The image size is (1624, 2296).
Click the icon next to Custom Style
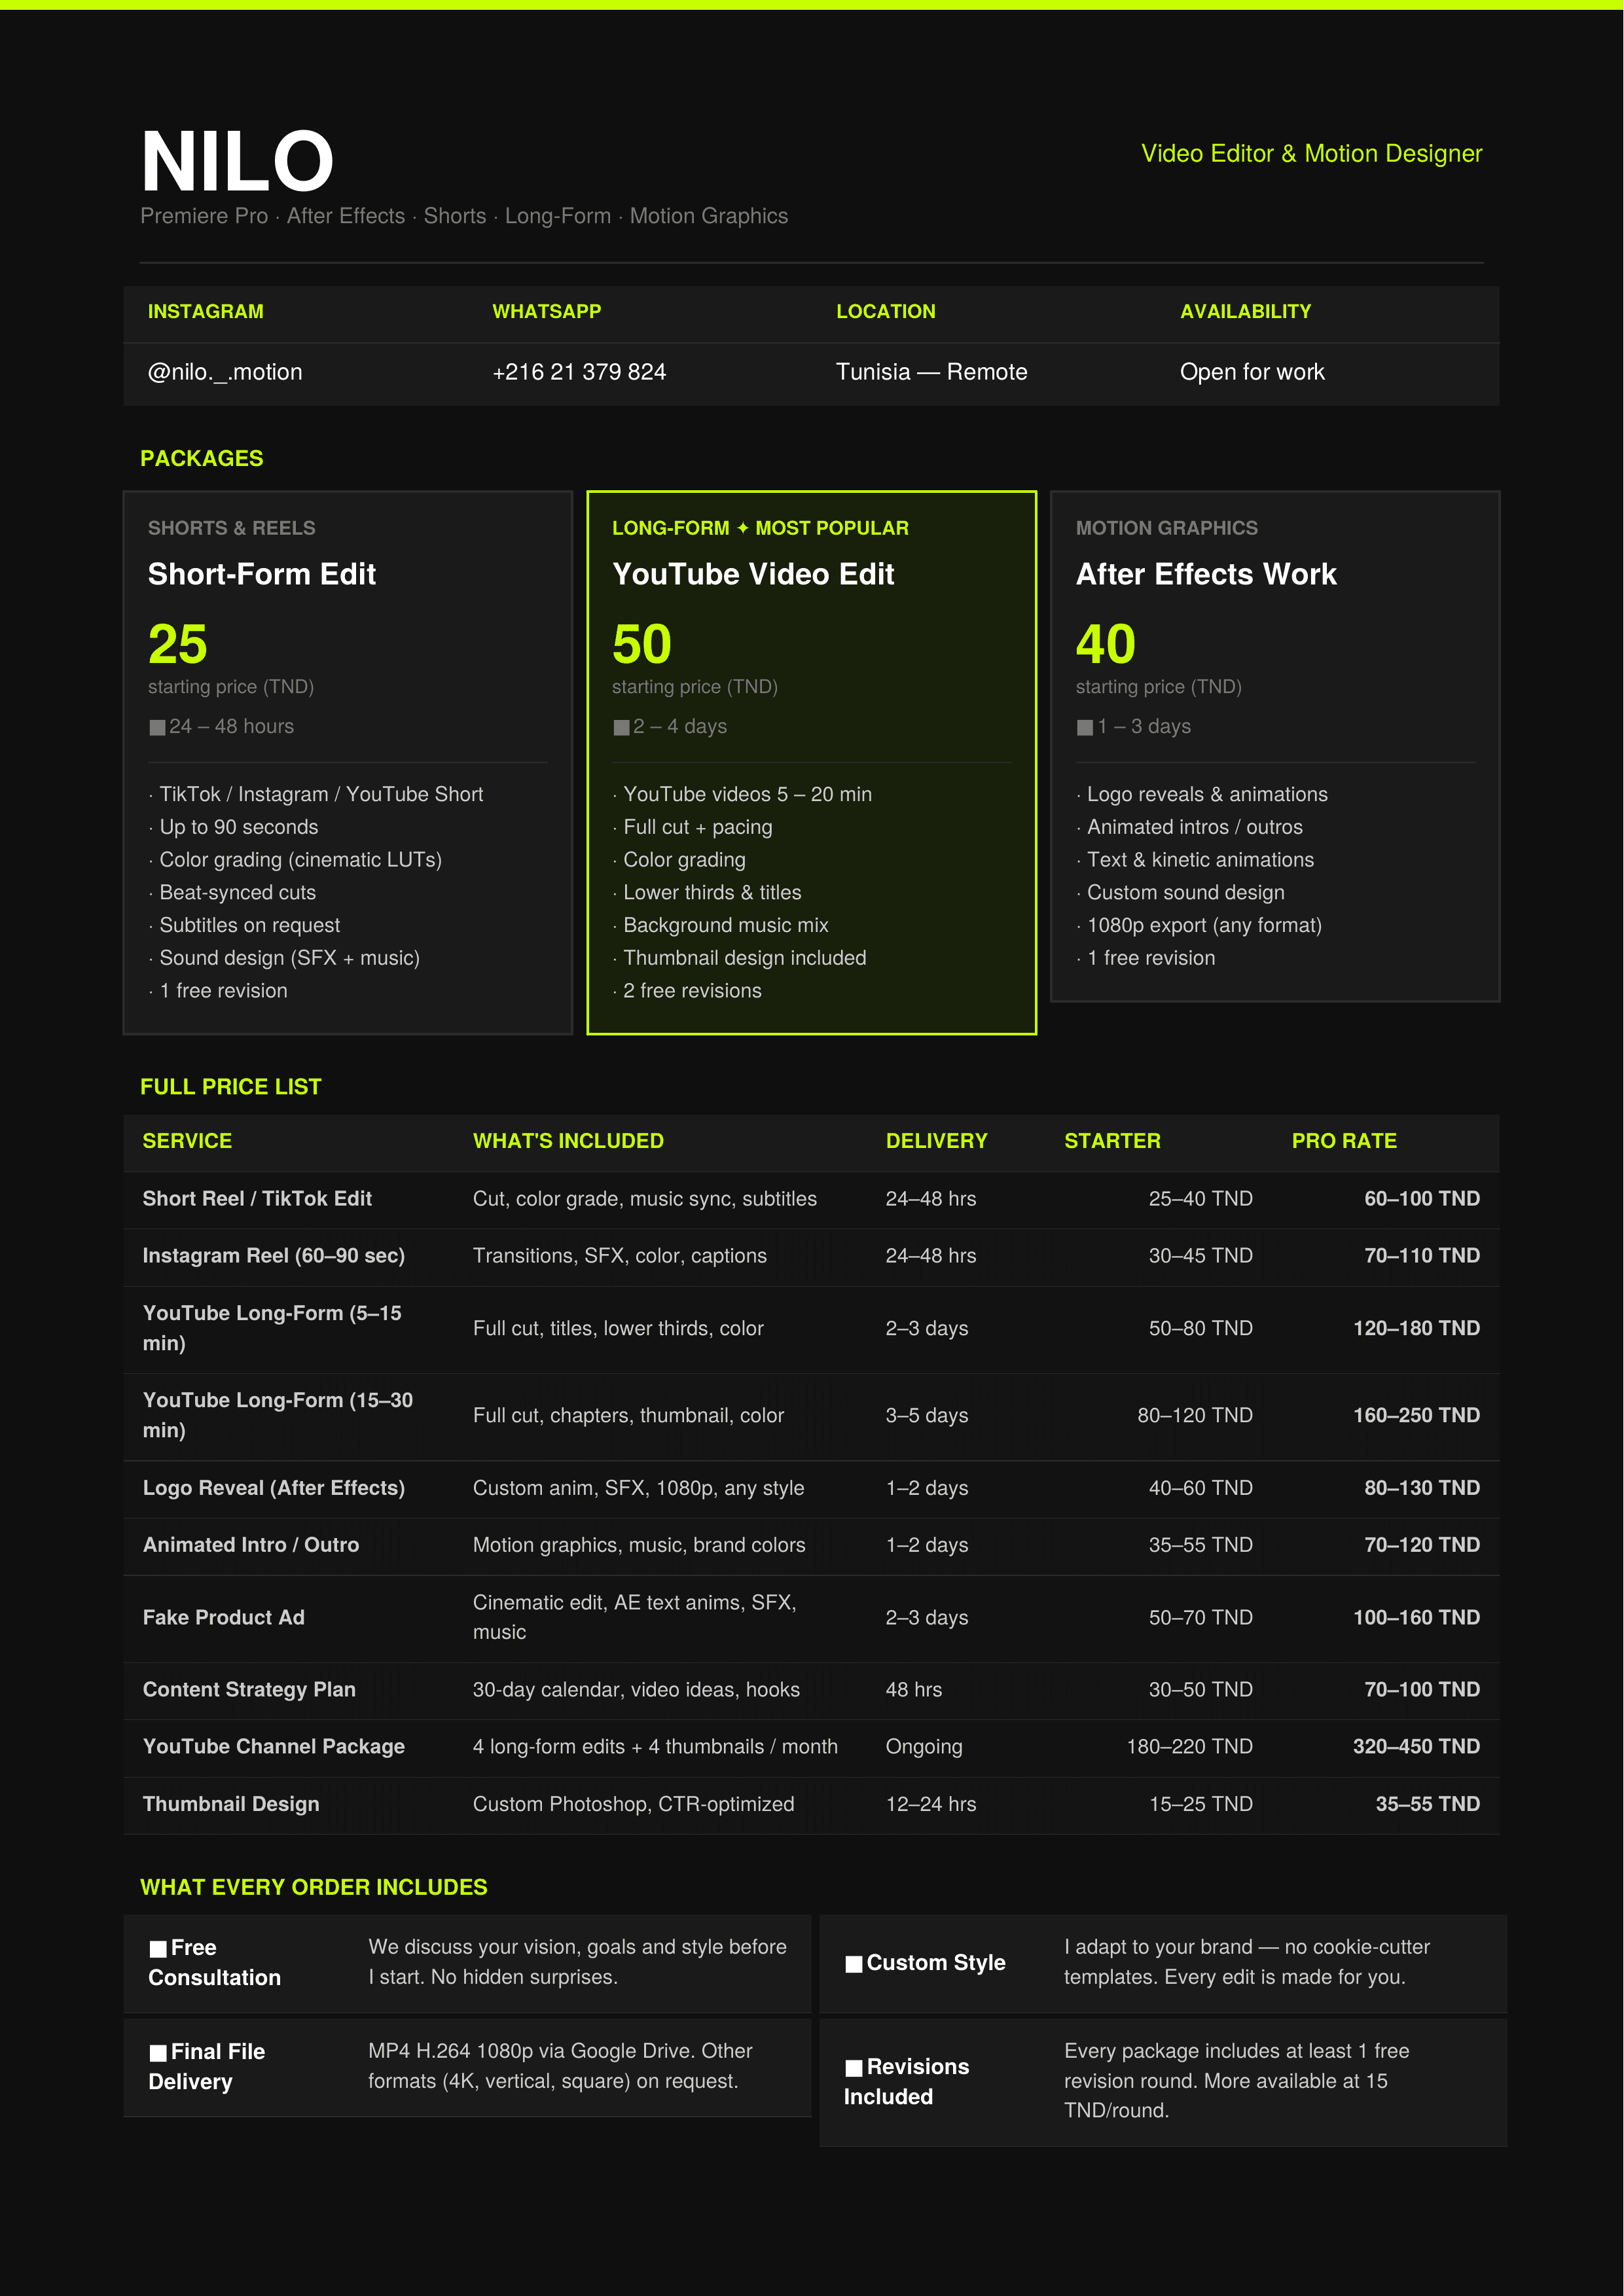click(x=854, y=1963)
